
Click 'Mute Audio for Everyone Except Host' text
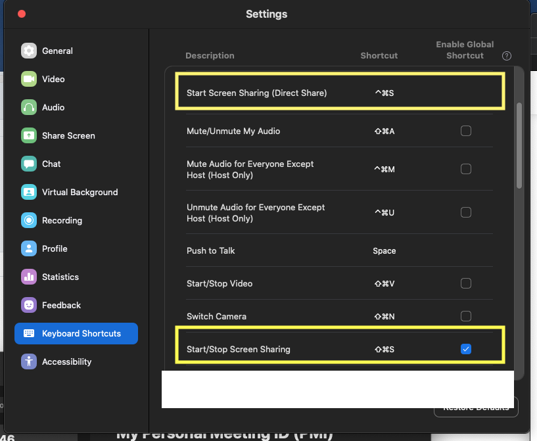pyautogui.click(x=250, y=170)
